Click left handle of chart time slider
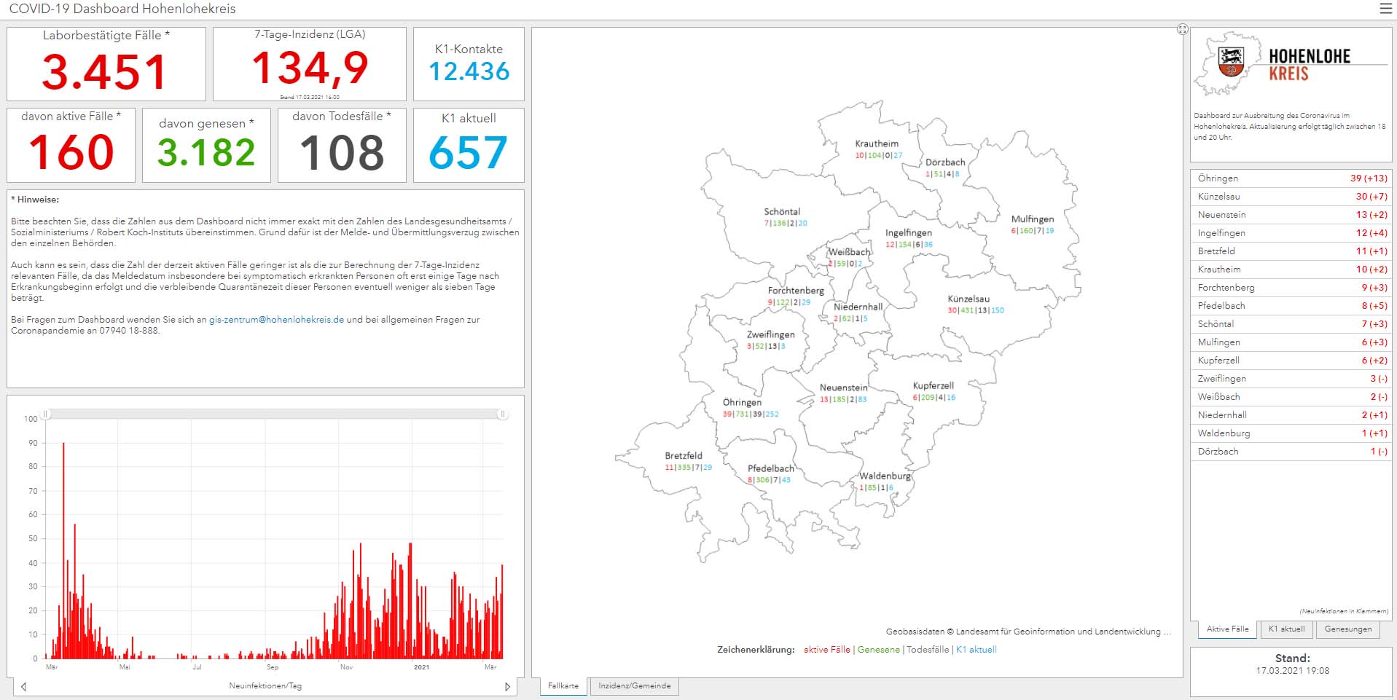Screen dimensions: 1397x700 [46, 414]
